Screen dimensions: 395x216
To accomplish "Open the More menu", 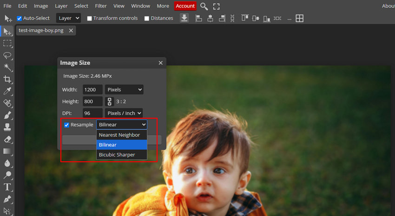I will click(163, 6).
